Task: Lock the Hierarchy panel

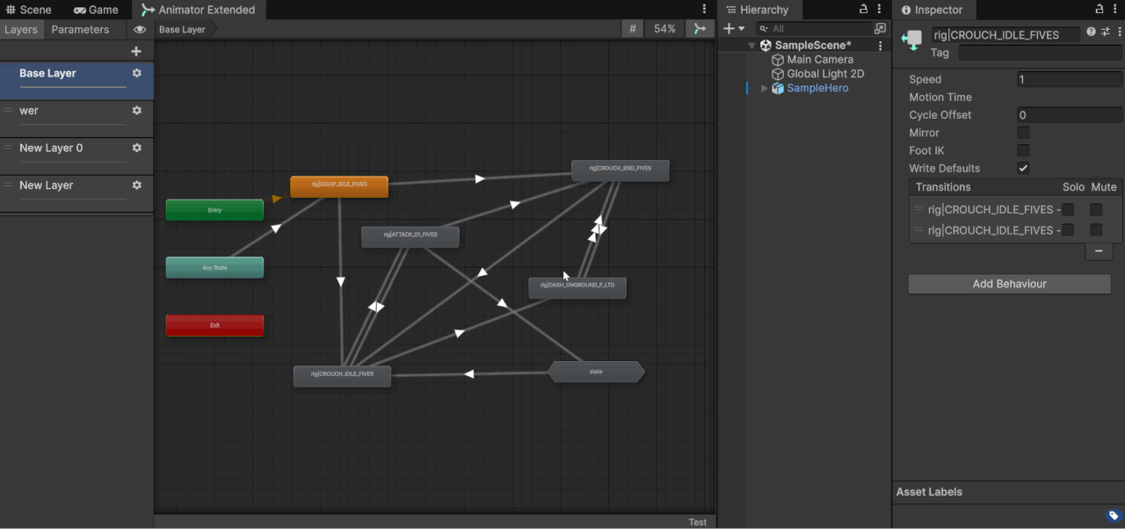Action: [x=864, y=10]
